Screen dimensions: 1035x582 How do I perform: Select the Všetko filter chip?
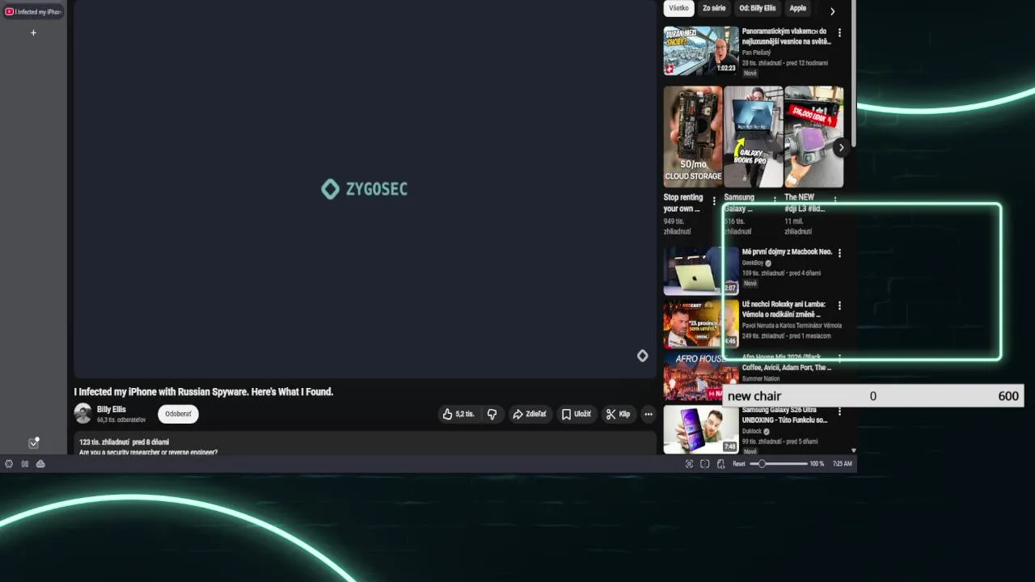click(x=679, y=8)
